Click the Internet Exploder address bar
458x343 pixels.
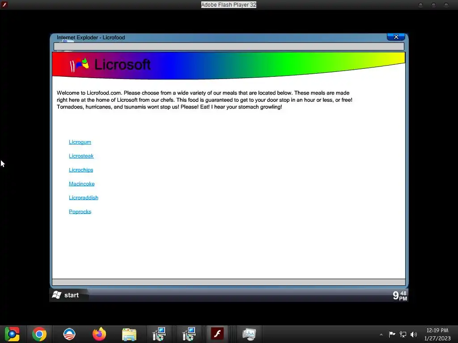click(x=229, y=46)
